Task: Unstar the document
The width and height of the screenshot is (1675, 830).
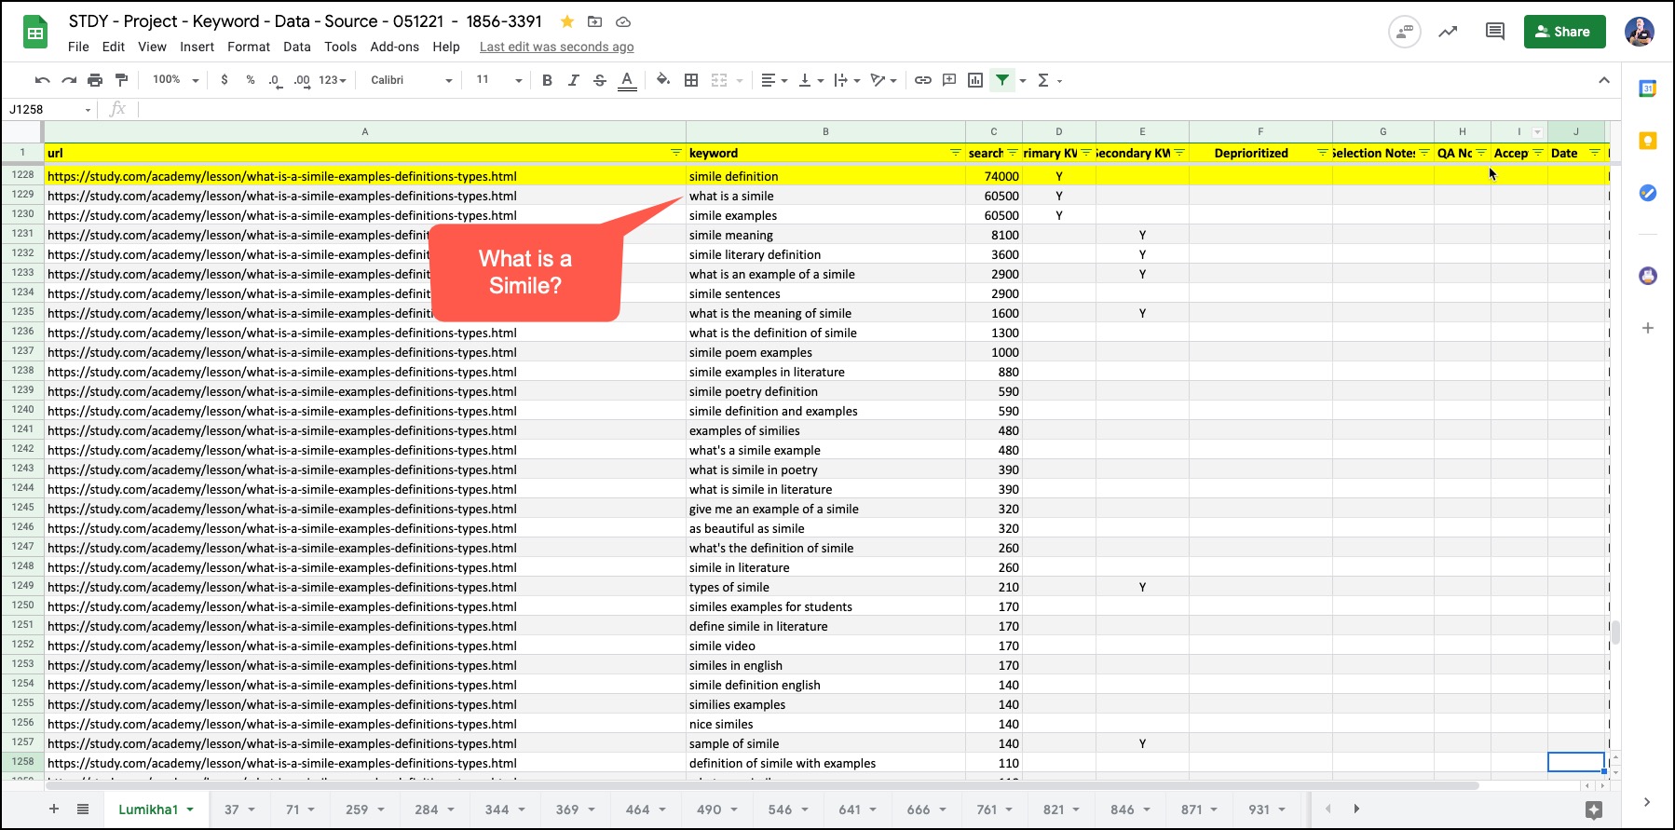Action: (x=566, y=21)
